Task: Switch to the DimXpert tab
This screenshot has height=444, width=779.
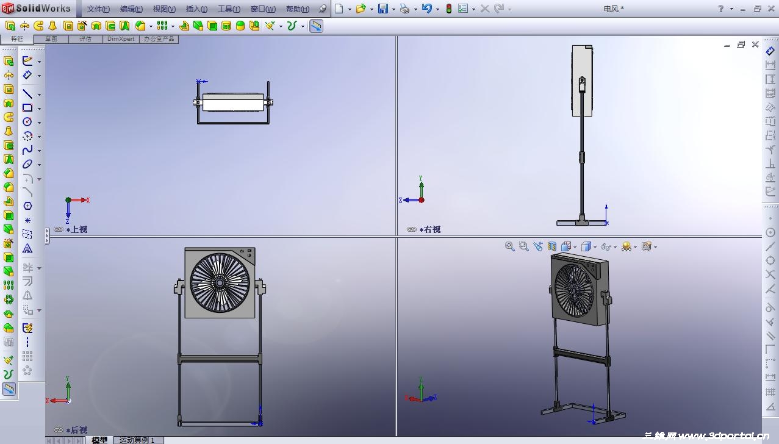Action: [x=121, y=38]
